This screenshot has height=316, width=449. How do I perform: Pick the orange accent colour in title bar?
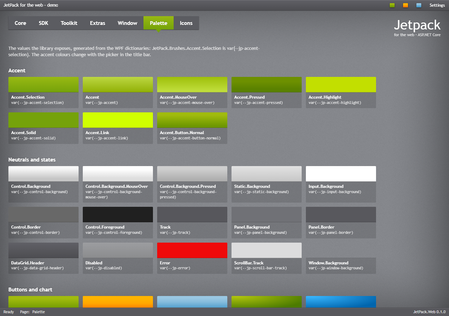point(406,5)
